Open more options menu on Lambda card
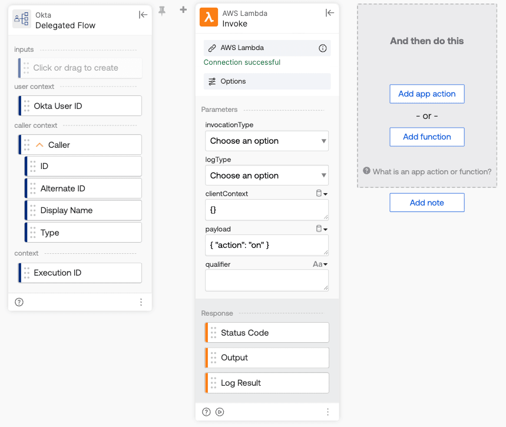Viewport: 506px width, 427px height. tap(328, 412)
